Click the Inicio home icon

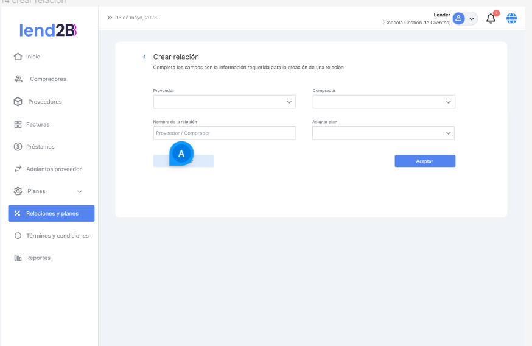[x=18, y=57]
